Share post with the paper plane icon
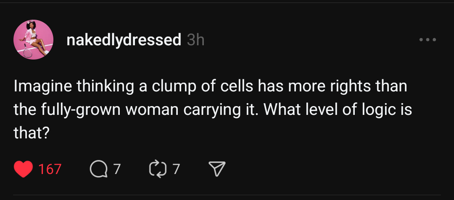This screenshot has width=454, height=200. [217, 169]
